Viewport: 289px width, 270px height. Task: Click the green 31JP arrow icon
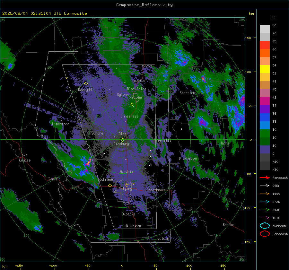pyautogui.click(x=265, y=210)
